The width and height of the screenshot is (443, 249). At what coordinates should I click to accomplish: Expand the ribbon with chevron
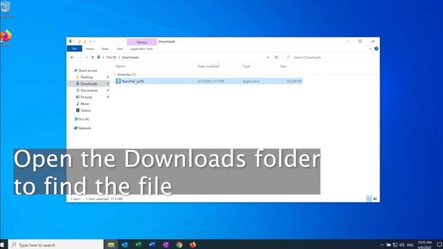point(370,49)
